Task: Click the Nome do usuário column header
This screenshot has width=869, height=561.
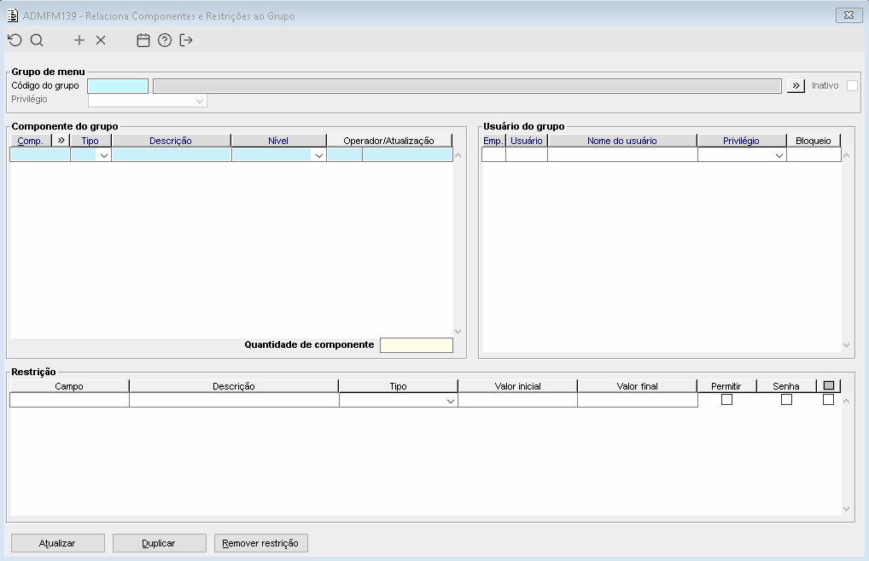Action: pyautogui.click(x=622, y=141)
